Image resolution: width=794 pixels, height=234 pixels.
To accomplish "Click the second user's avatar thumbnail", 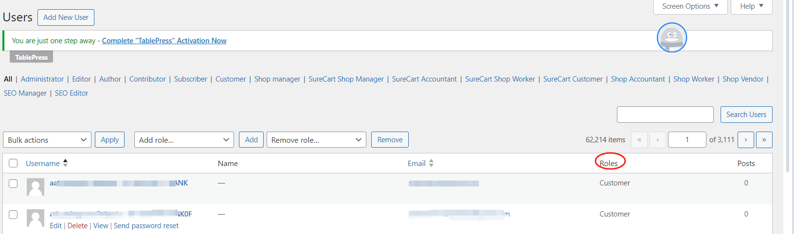I will point(36,218).
